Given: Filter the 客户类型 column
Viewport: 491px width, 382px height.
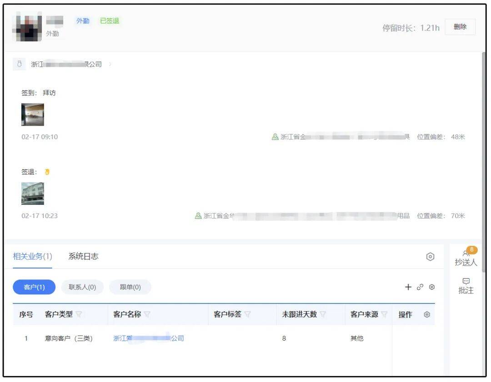Looking at the screenshot, I should tap(79, 314).
